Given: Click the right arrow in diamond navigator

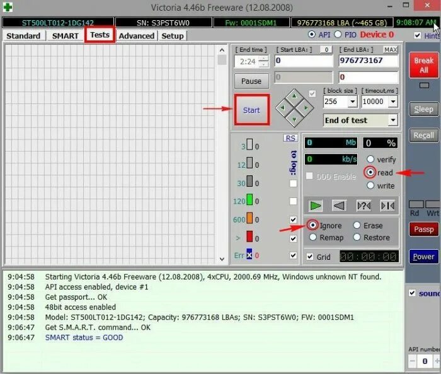Looking at the screenshot, I should pos(306,107).
